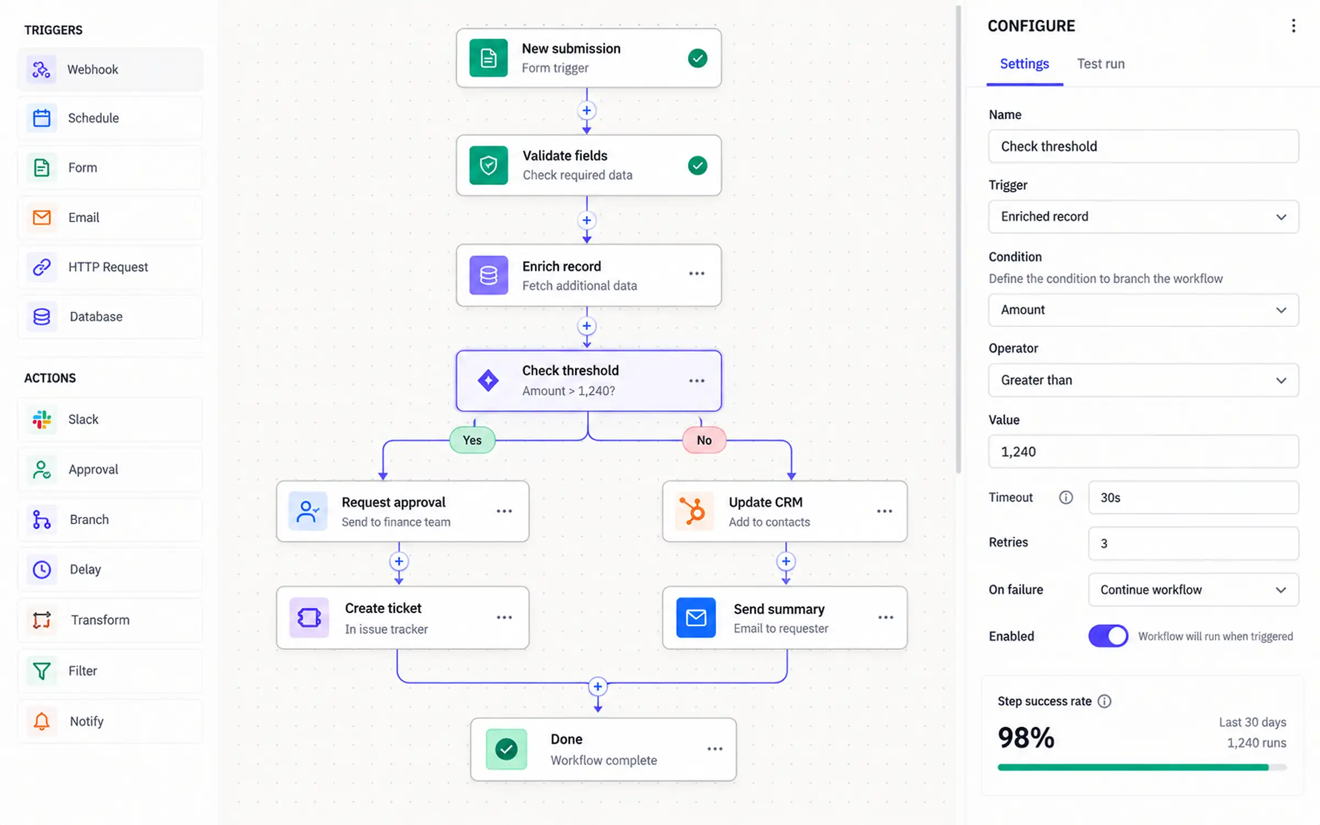Open Create ticket node options menu
The width and height of the screenshot is (1320, 825).
click(x=504, y=617)
